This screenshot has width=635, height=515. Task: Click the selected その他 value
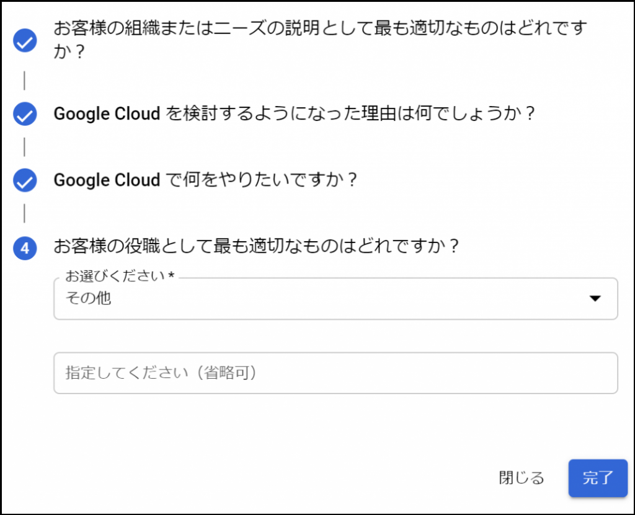[88, 298]
